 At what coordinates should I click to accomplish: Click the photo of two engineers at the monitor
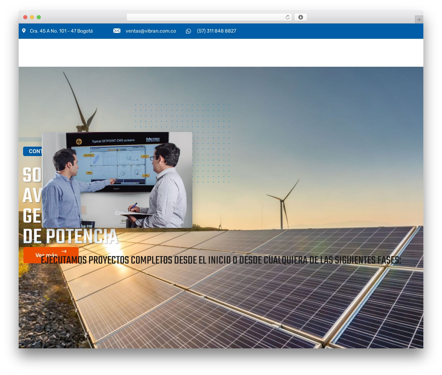tap(117, 180)
